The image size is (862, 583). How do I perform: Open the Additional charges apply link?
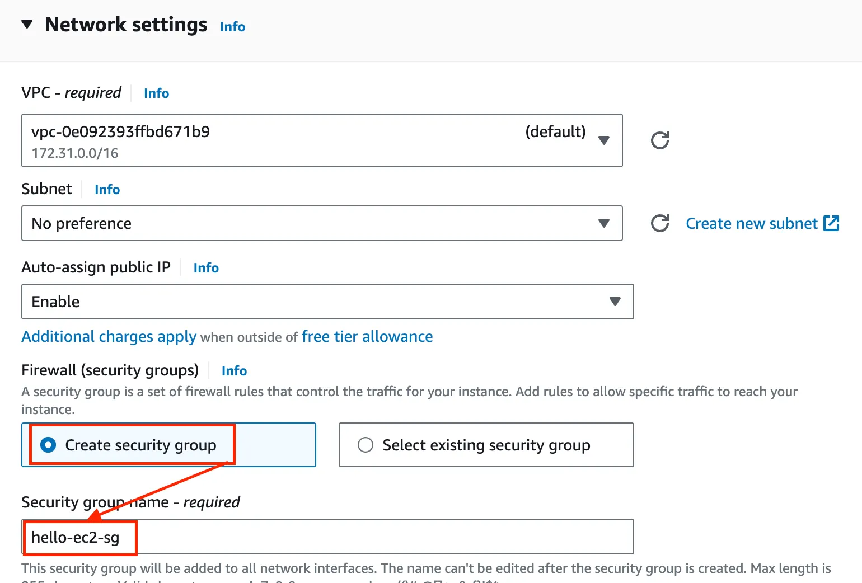[109, 337]
